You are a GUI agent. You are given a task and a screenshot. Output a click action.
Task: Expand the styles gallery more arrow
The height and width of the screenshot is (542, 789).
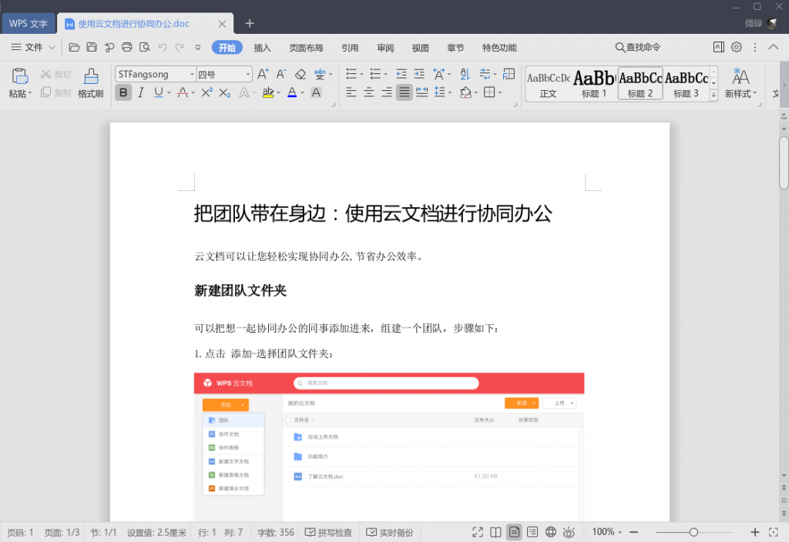pos(713,95)
